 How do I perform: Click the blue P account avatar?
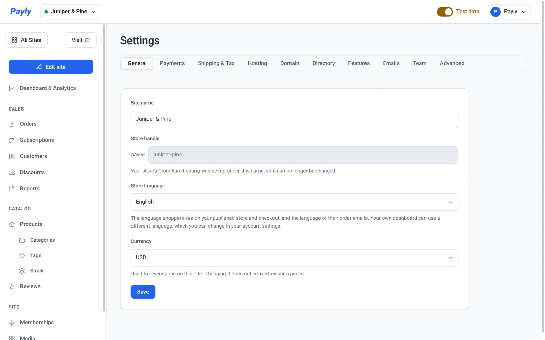(495, 12)
